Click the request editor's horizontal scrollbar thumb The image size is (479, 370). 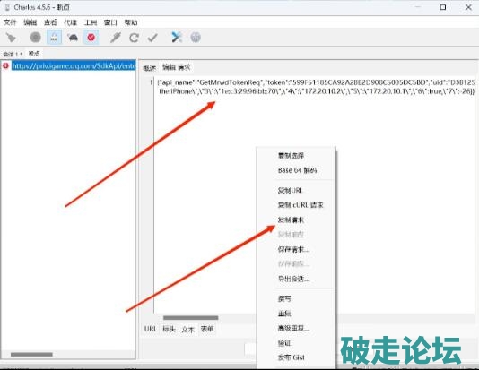pos(191,318)
